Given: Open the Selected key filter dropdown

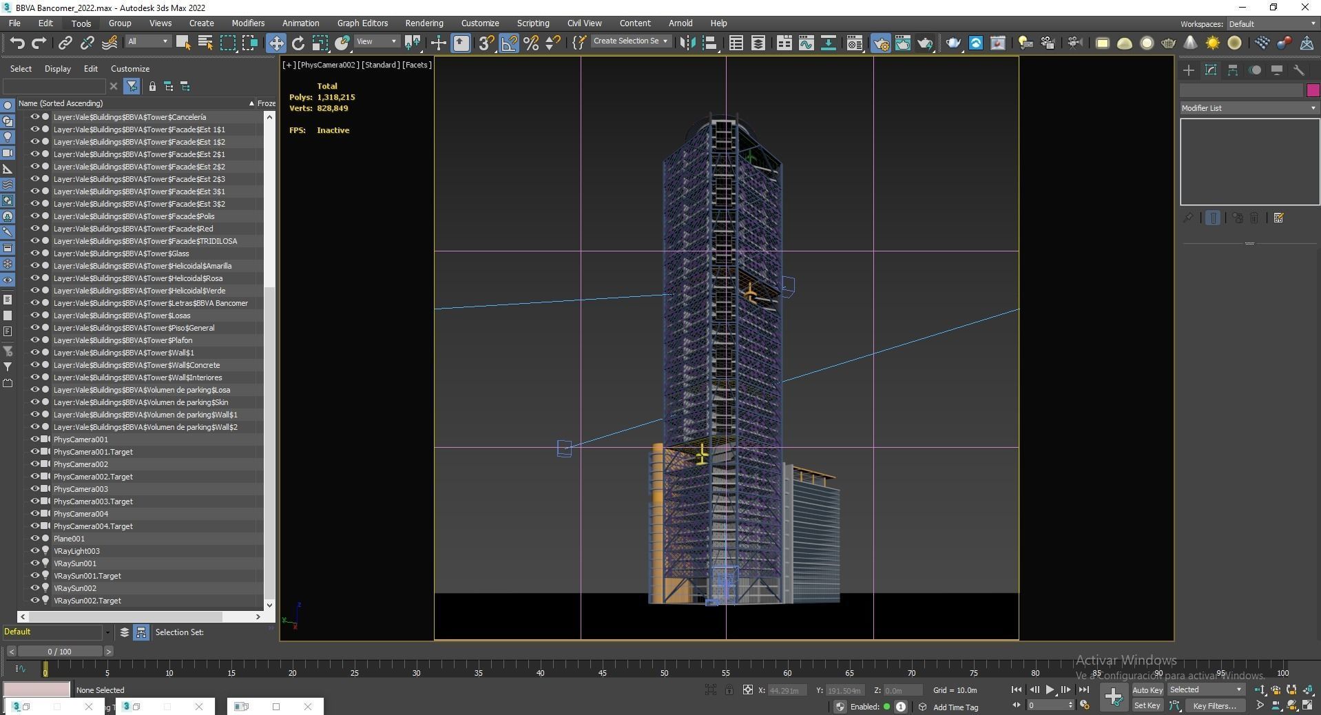Looking at the screenshot, I should [1205, 690].
